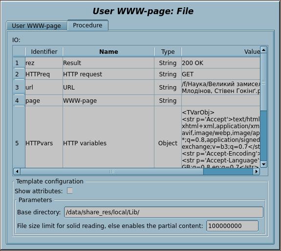Select the HTTPreq identifier cell
The width and height of the screenshot is (281, 251).
pyautogui.click(x=44, y=74)
